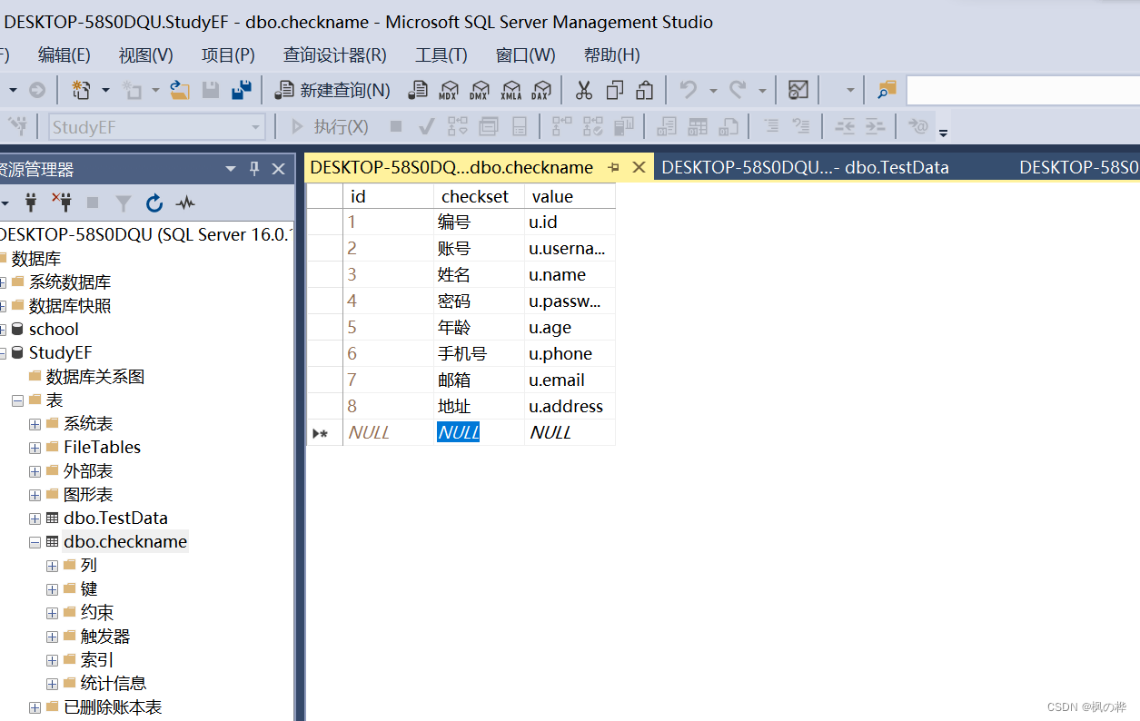Expand the 系统表 folder node
Image resolution: width=1140 pixels, height=721 pixels.
pos(35,424)
